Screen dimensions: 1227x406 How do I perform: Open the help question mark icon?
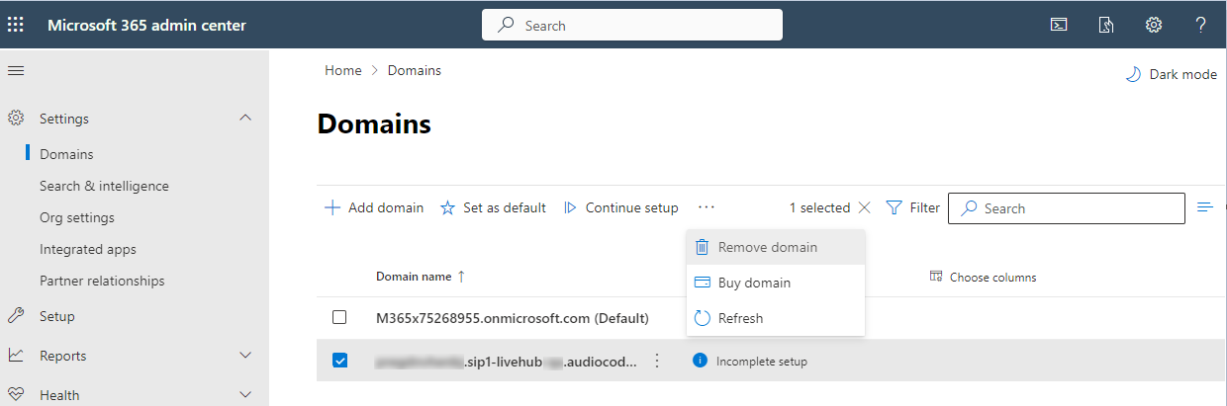[1200, 26]
